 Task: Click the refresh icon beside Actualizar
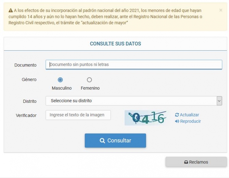(x=177, y=115)
